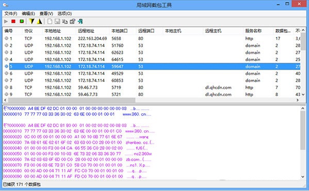Select local port 49529 in row 6
This screenshot has width=309, height=191.
click(x=118, y=73)
